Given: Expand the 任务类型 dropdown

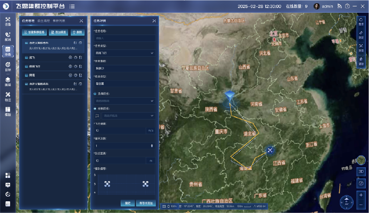Looking at the screenshot, I should [x=124, y=53].
